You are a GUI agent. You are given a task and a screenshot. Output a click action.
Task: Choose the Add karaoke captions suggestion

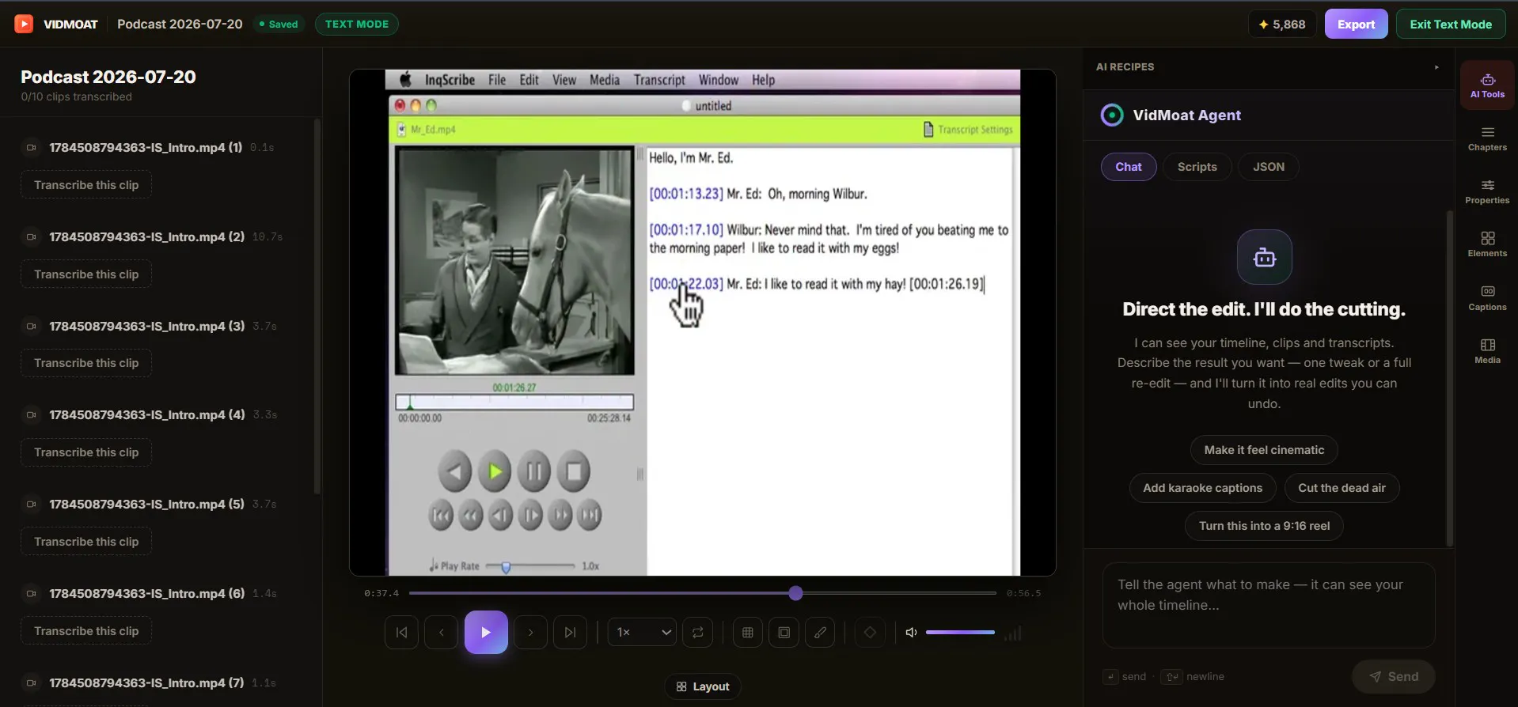point(1202,488)
